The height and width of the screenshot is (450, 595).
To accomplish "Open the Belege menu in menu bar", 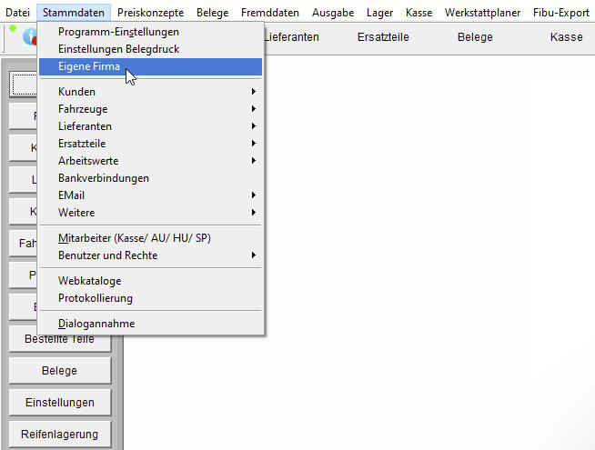I will tap(213, 13).
